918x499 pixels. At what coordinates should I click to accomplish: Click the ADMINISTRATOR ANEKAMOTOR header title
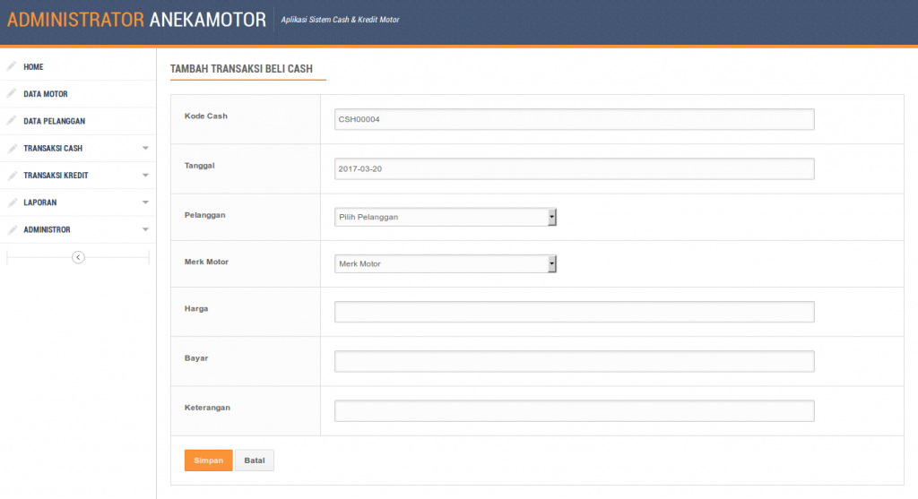pos(136,20)
